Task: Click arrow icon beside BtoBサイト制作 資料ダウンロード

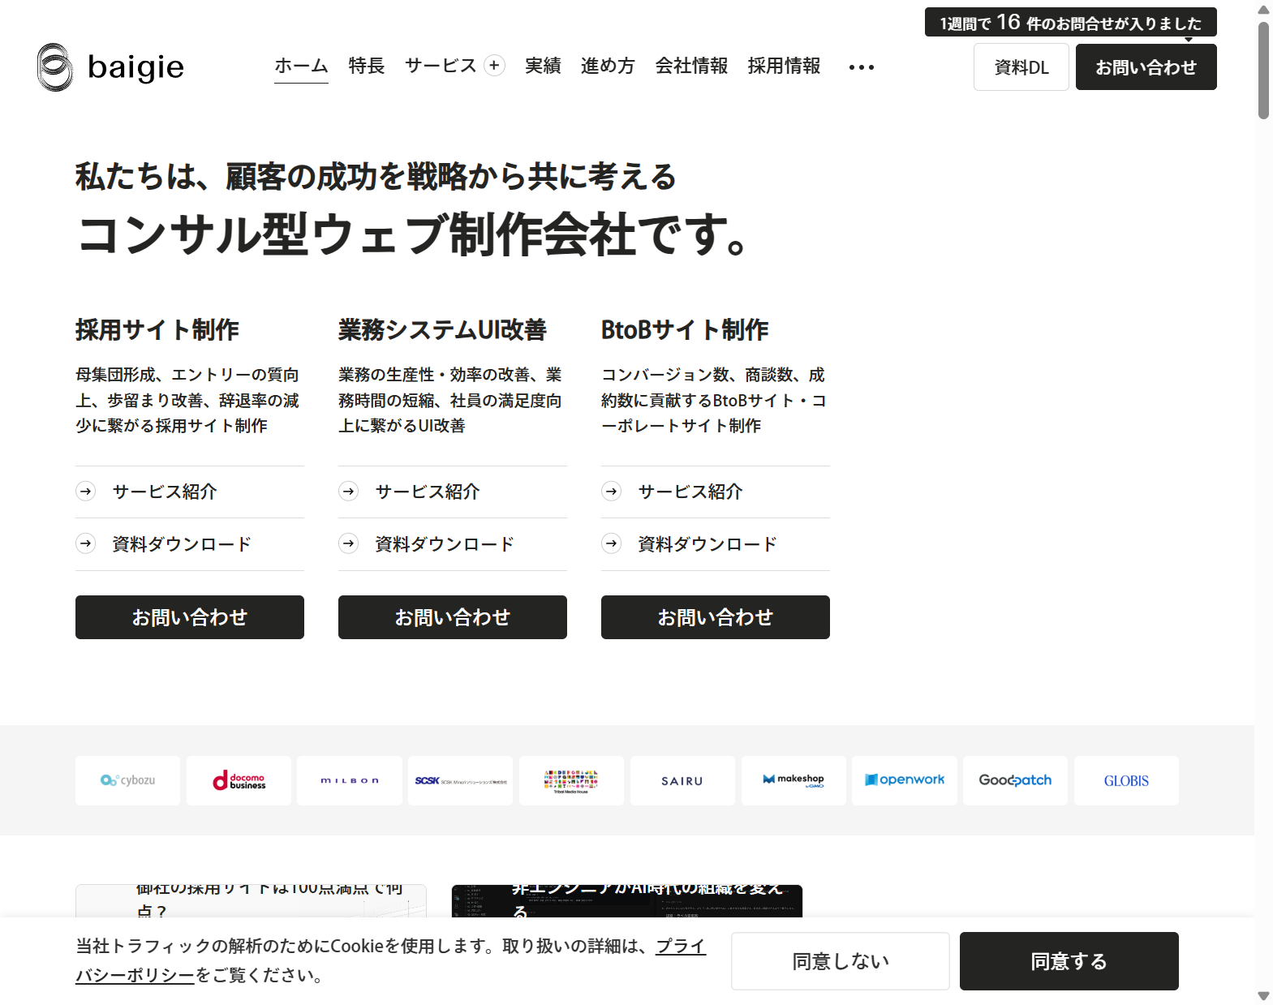Action: point(612,543)
